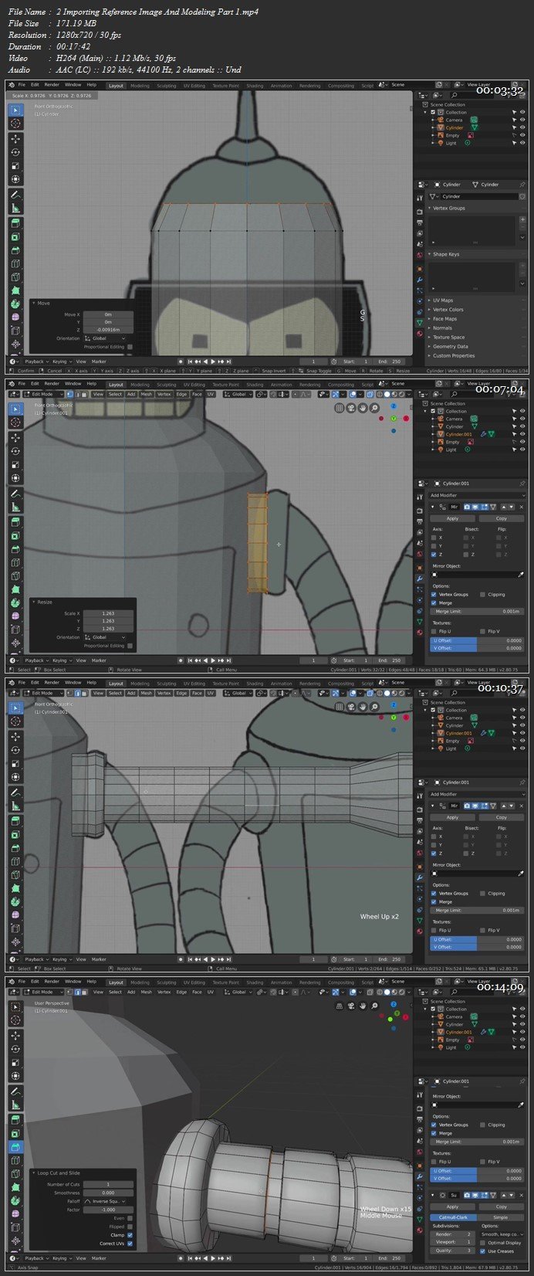Activate the Transform tool in the 00:07:04 frame toolbar
534x1276 pixels.
tap(15, 478)
